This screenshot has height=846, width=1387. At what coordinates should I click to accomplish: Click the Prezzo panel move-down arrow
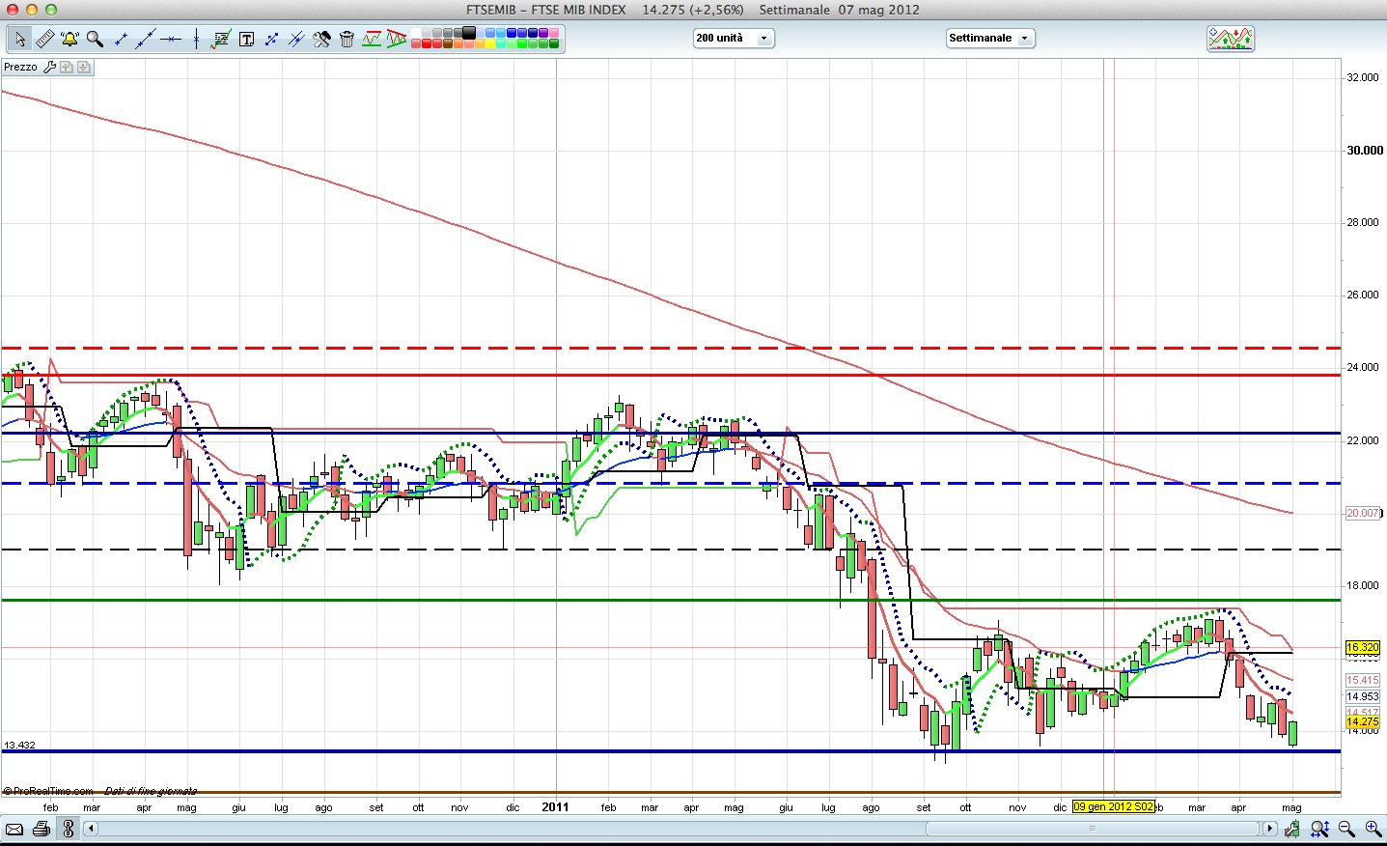coord(84,67)
